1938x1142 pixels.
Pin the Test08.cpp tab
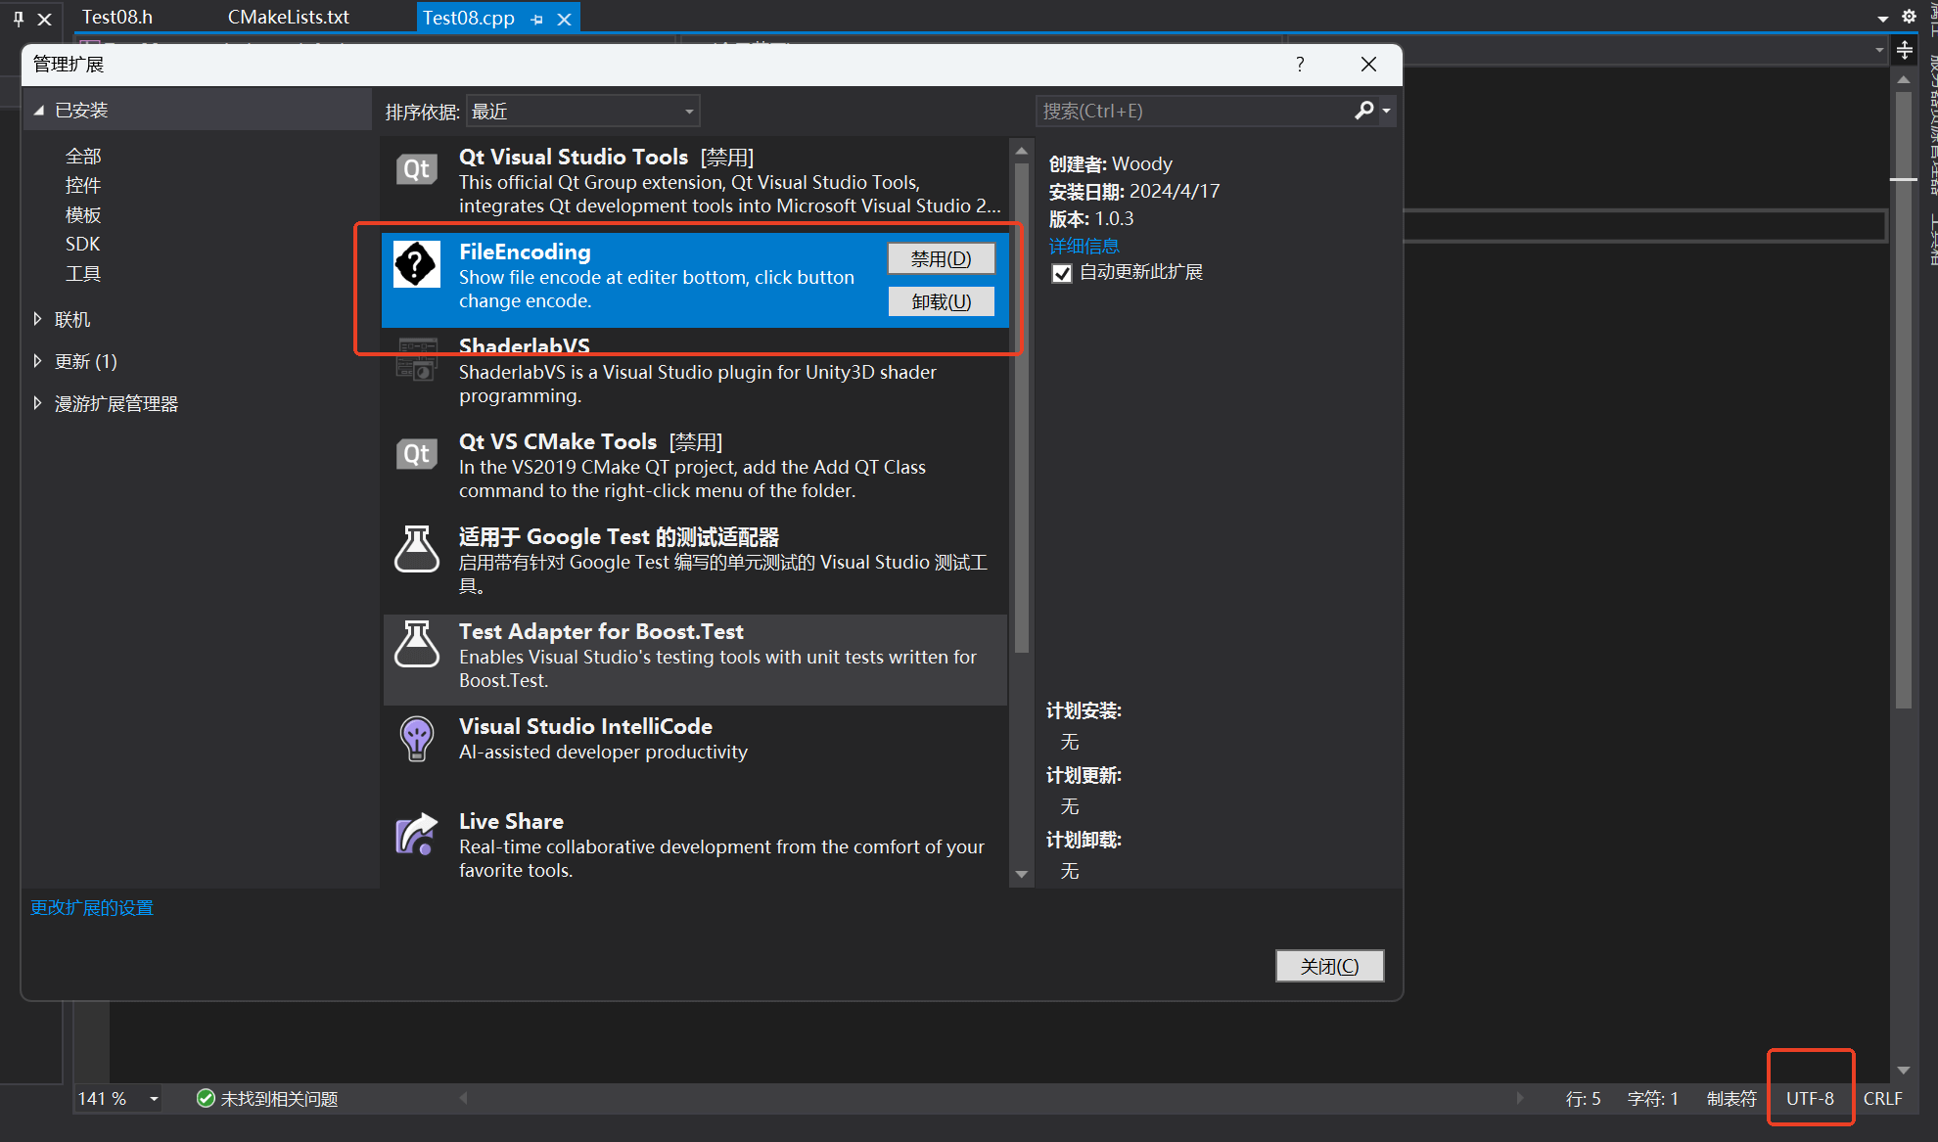point(536,19)
